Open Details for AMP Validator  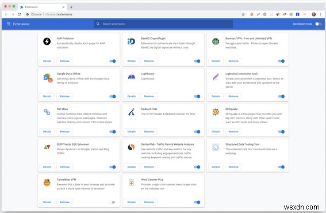[x=47, y=61]
